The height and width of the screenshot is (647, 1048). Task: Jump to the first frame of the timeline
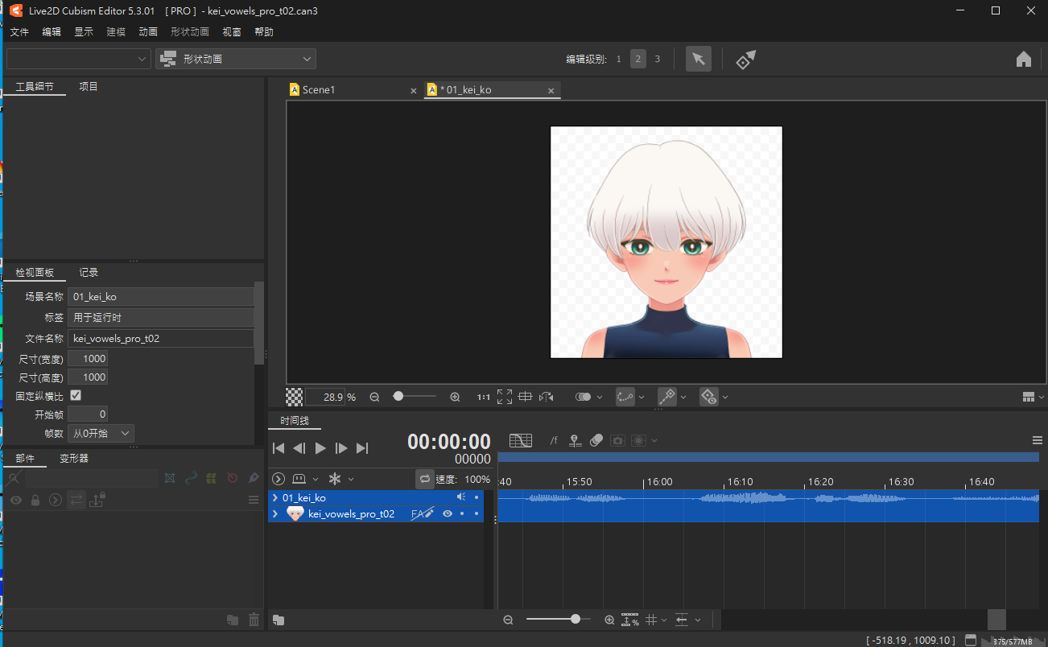pyautogui.click(x=279, y=448)
